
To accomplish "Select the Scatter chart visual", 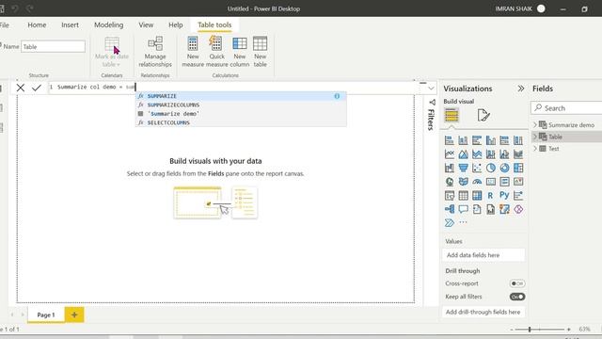I will (477, 168).
